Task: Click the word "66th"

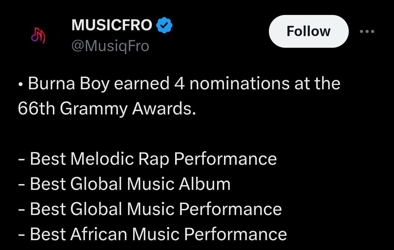Action: click(x=36, y=109)
